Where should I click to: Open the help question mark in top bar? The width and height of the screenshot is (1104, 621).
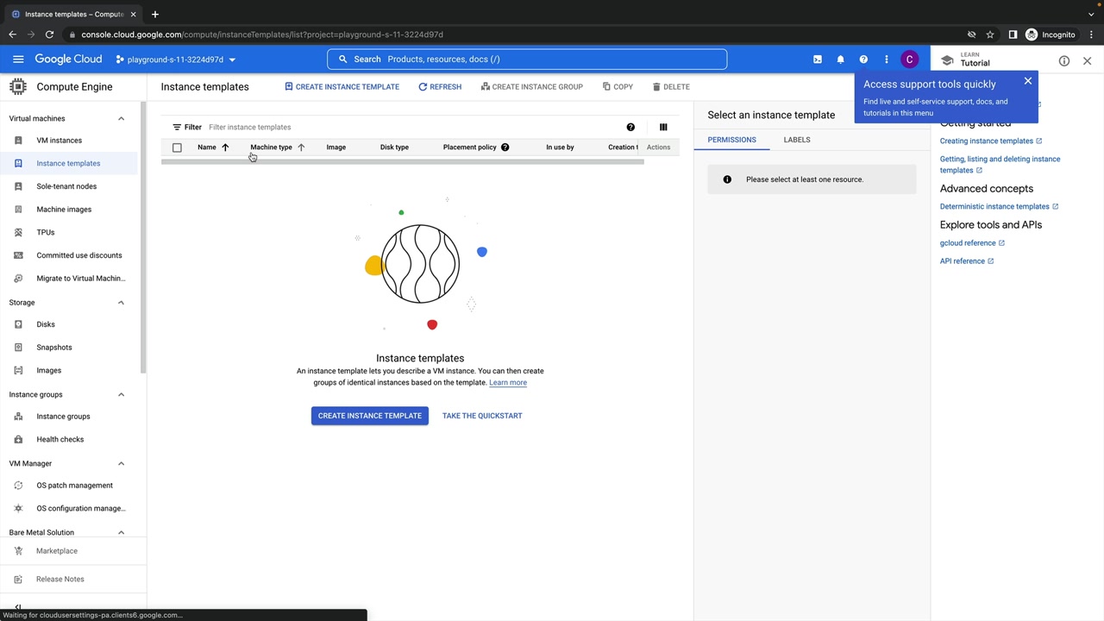[x=863, y=60]
